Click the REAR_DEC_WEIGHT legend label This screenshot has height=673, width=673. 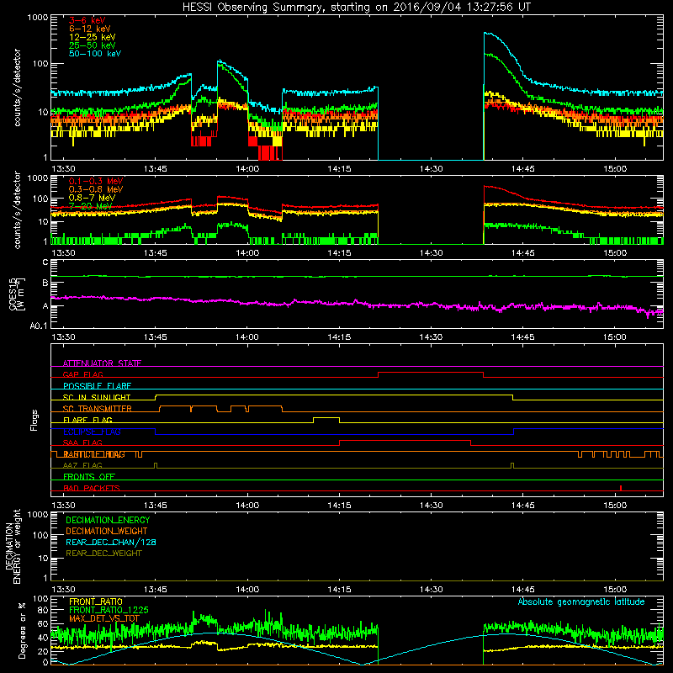click(x=103, y=554)
